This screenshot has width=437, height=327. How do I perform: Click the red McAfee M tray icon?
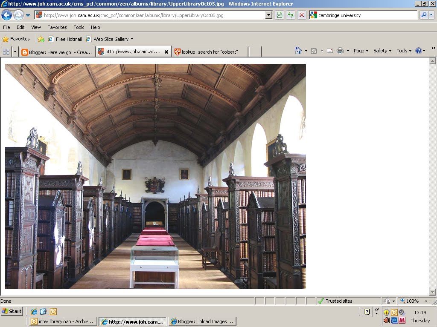(x=402, y=320)
